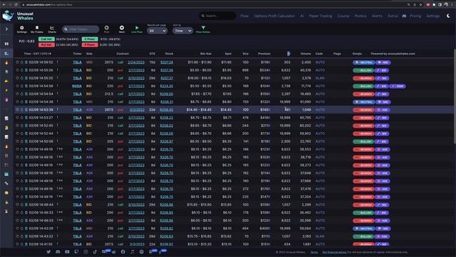Click the browser reload button
The width and height of the screenshot is (456, 257).
(16, 5)
